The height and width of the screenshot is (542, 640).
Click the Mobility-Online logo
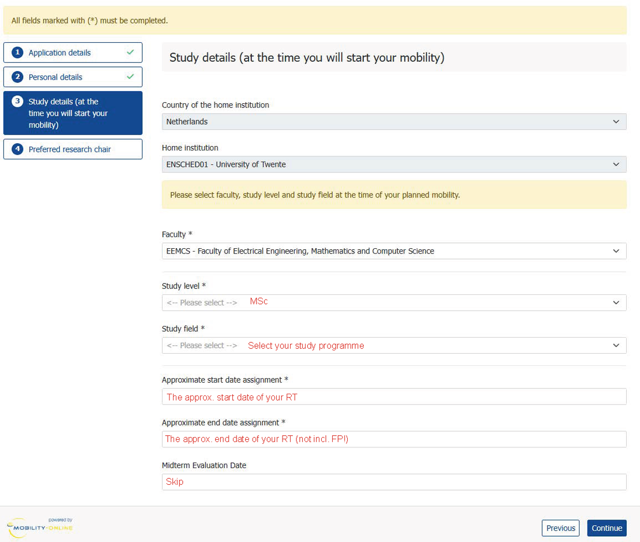pos(40,528)
